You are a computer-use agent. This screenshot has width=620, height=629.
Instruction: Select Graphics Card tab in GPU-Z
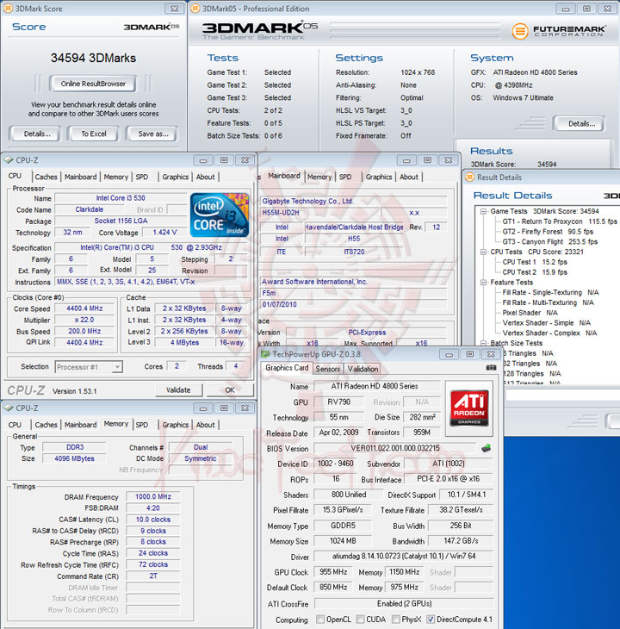click(287, 368)
